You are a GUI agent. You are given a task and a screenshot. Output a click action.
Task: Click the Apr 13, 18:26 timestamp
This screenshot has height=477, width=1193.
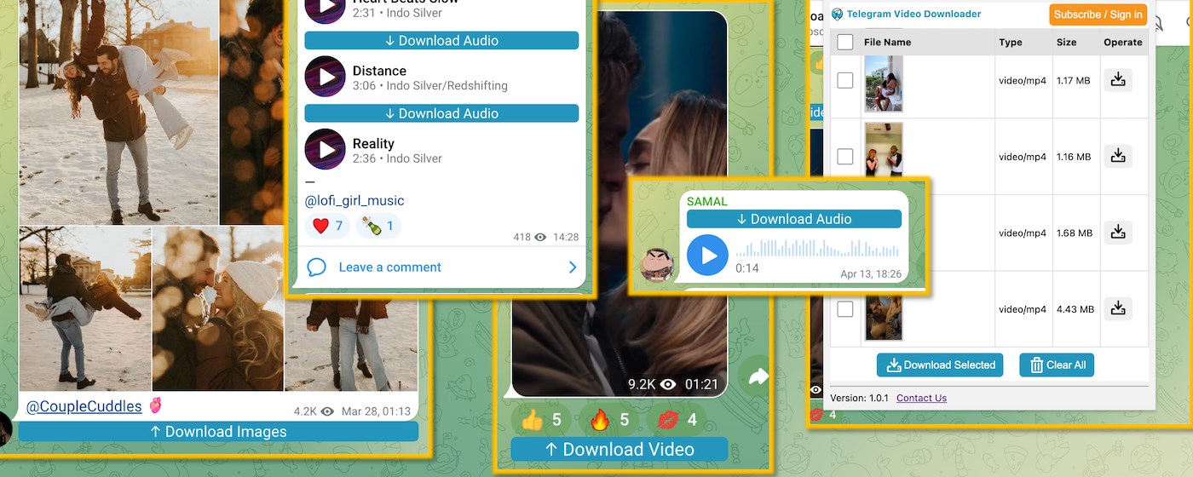pyautogui.click(x=871, y=274)
